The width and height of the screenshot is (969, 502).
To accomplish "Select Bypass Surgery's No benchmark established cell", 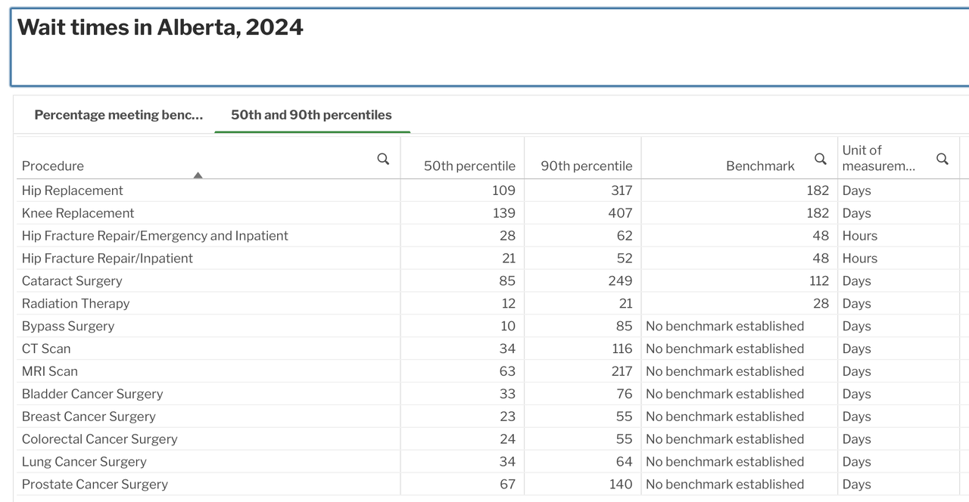I will [724, 326].
